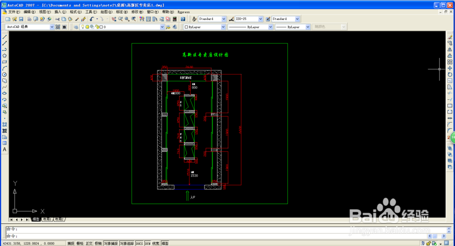This screenshot has height=246, width=455.
Task: Toggle 线宽 lineweight display in the status bar
Action: 156,243
